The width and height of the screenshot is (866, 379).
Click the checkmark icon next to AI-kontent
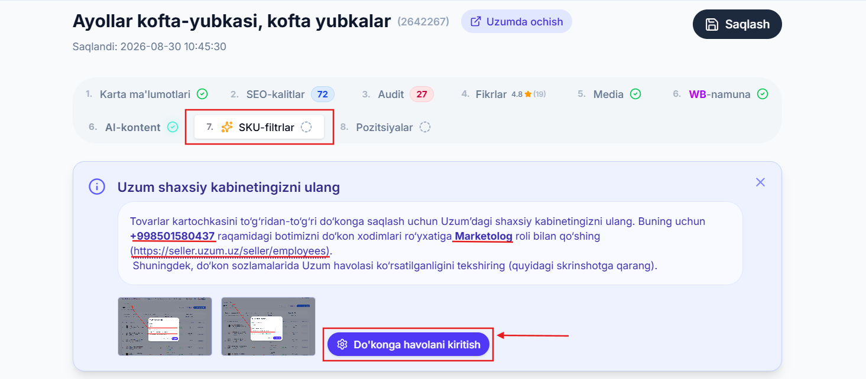173,127
